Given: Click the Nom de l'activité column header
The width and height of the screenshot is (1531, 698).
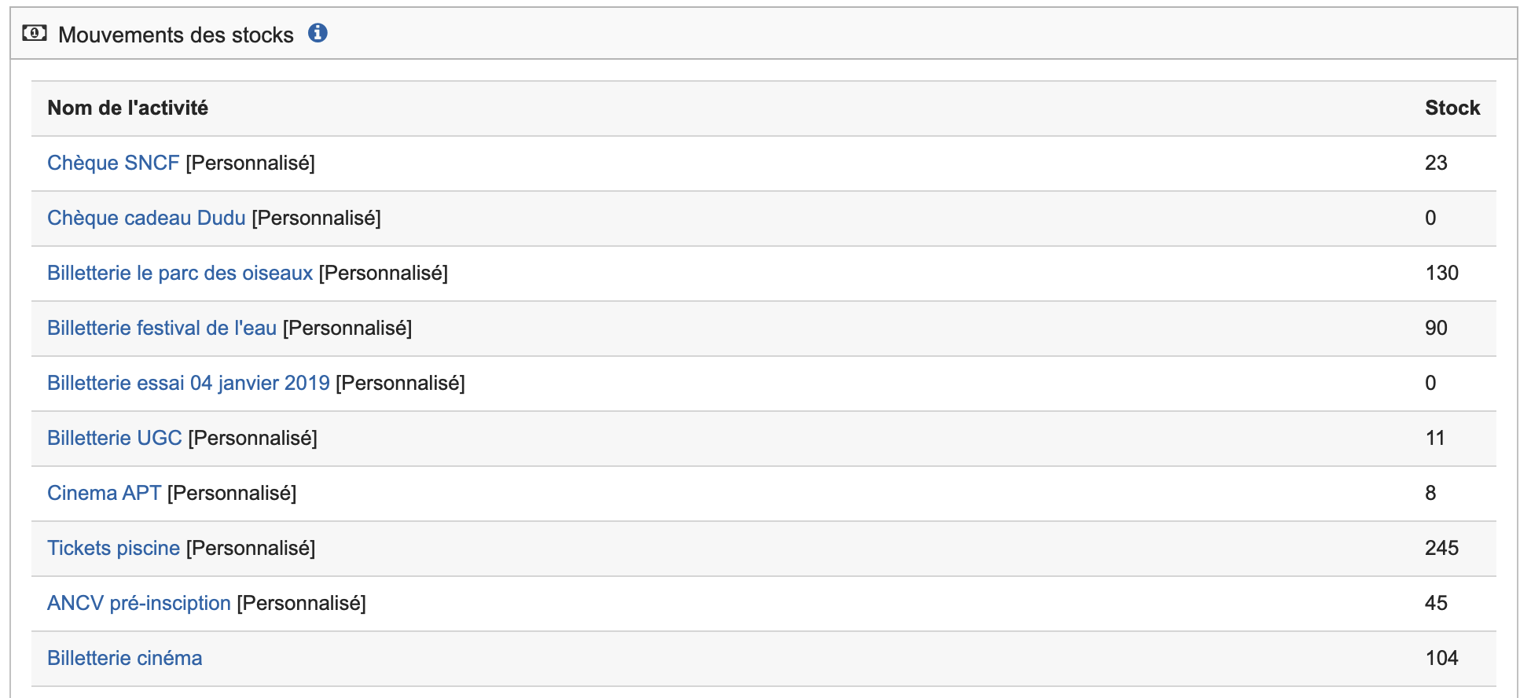Looking at the screenshot, I should coord(128,108).
